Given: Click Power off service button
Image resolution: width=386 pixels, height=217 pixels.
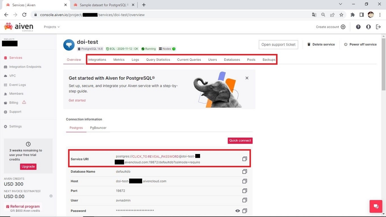Looking at the screenshot, I should 360,44.
